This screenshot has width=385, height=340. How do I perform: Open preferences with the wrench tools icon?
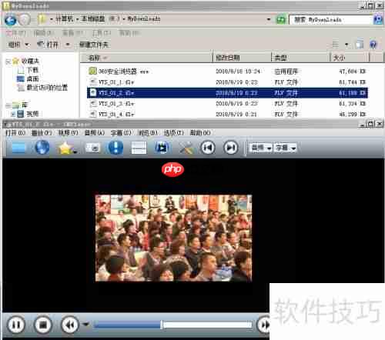(x=186, y=148)
